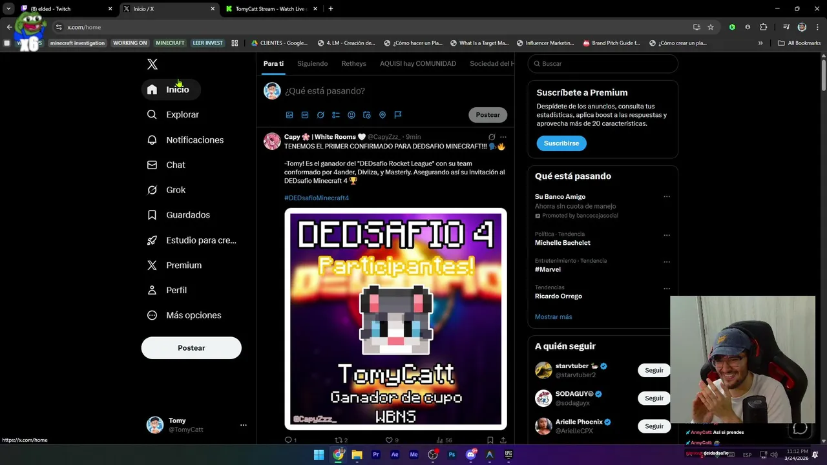This screenshot has height=465, width=827.
Task: Open Estudio para creadores
Action: click(x=192, y=240)
